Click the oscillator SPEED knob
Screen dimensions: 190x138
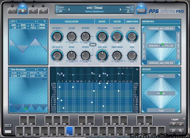[85, 55]
